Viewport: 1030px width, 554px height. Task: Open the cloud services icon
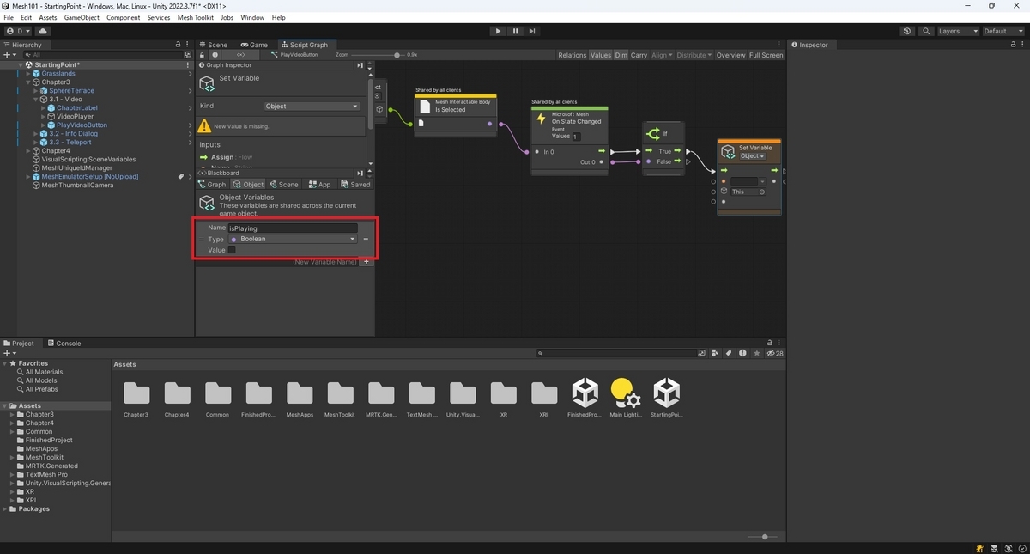(43, 31)
